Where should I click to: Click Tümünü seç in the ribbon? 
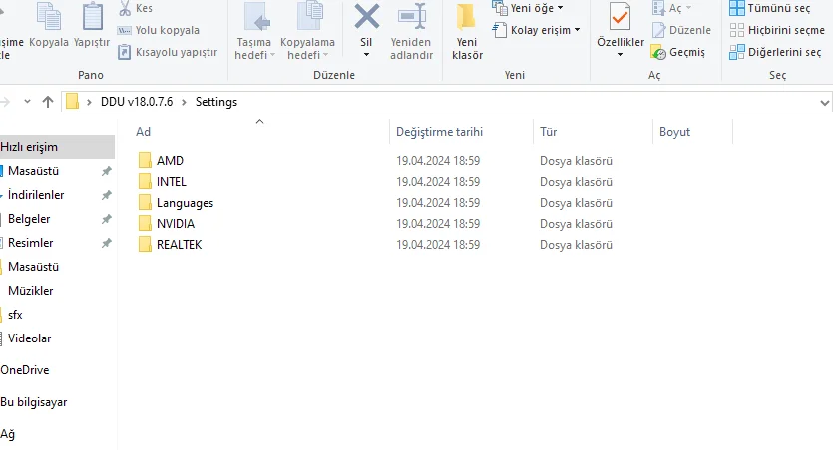pyautogui.click(x=770, y=8)
